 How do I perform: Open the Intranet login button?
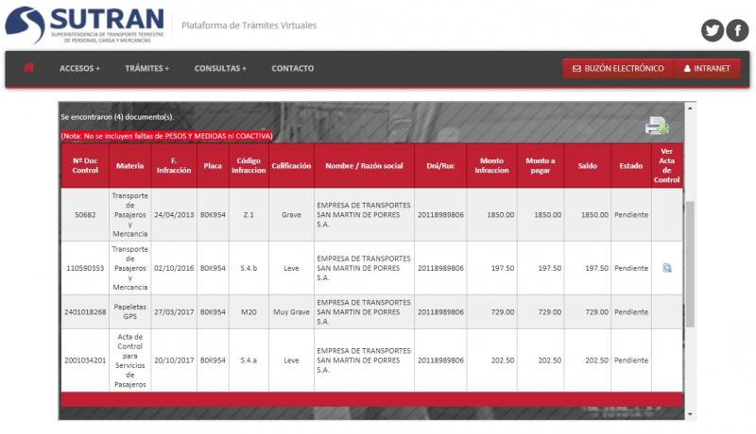pyautogui.click(x=707, y=68)
